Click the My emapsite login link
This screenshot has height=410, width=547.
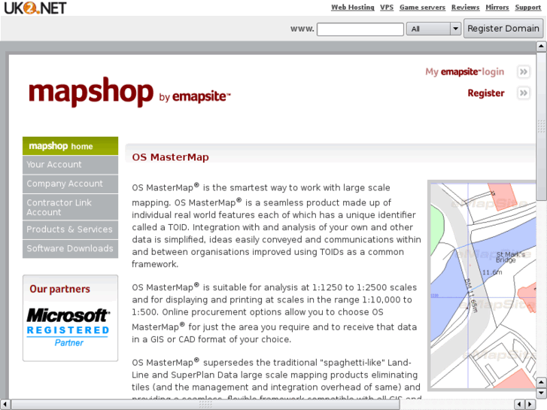[464, 72]
